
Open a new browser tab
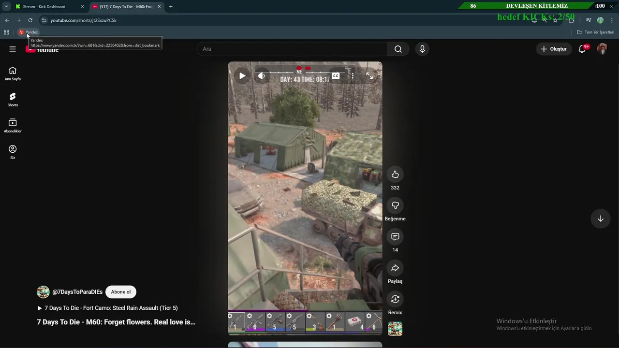click(x=171, y=7)
